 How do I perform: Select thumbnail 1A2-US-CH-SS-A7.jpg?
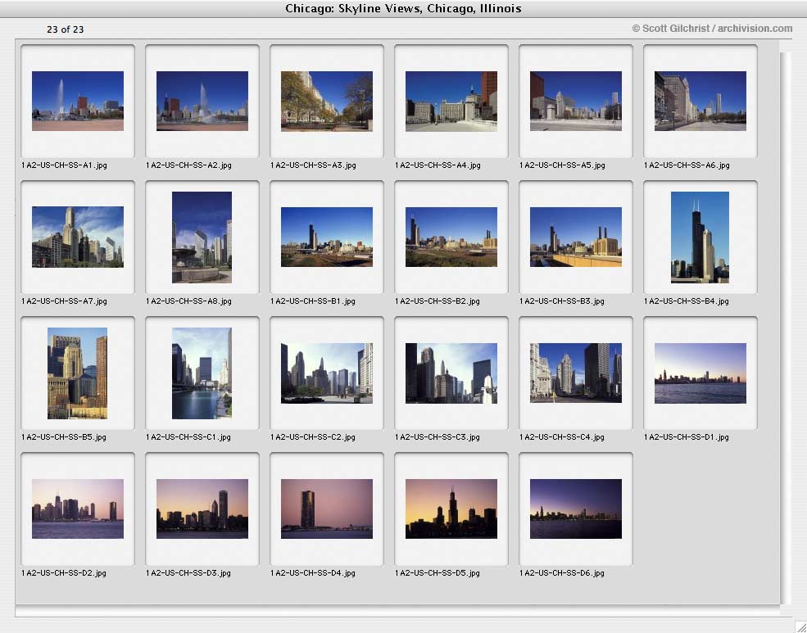(78, 237)
